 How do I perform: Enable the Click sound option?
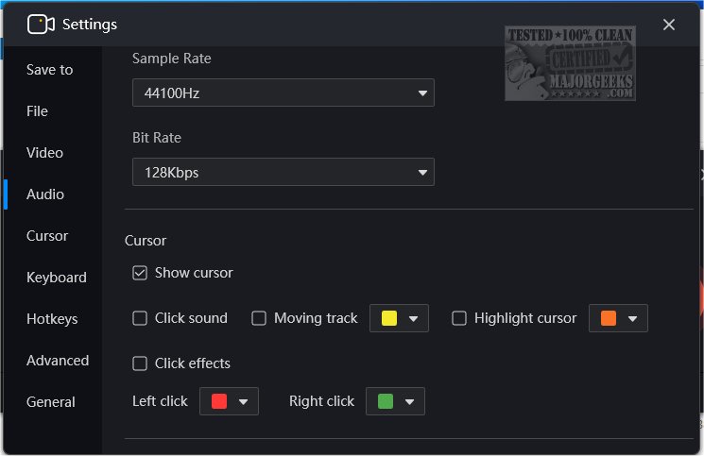140,318
